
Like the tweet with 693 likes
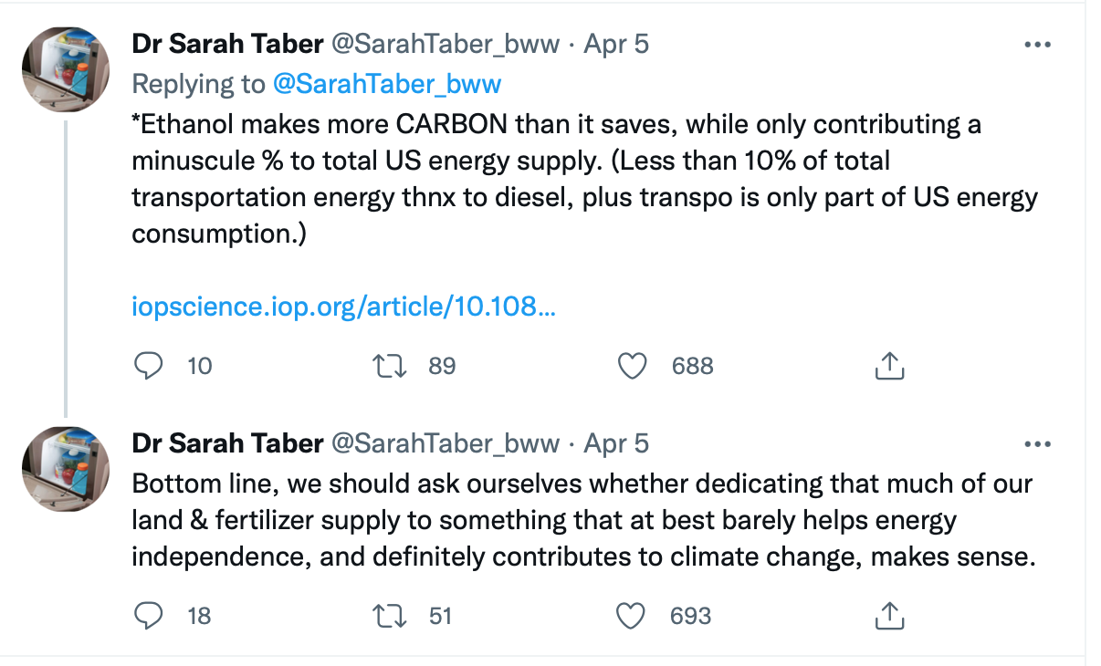coord(632,616)
